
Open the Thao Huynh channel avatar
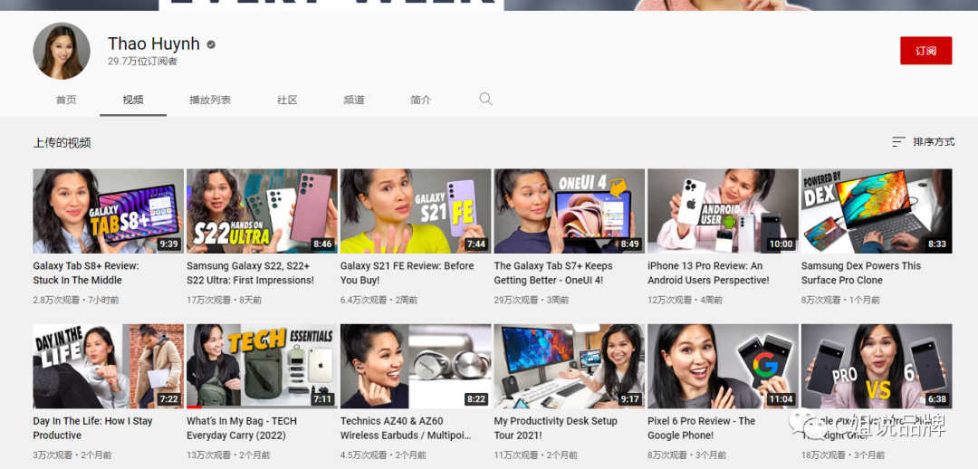click(x=62, y=51)
